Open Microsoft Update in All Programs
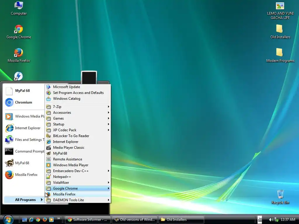The width and height of the screenshot is (299, 224). click(78, 87)
